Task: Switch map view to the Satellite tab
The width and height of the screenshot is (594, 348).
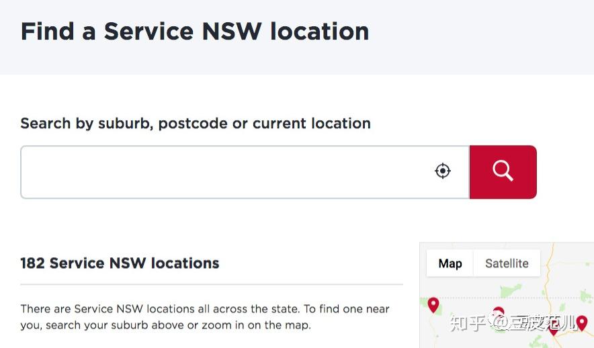Action: [x=507, y=263]
